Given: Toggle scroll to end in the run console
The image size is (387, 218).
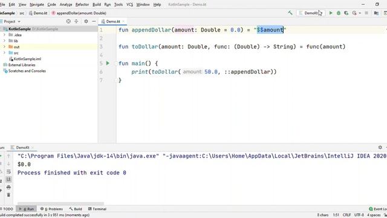Looking at the screenshot, I should point(8,179).
